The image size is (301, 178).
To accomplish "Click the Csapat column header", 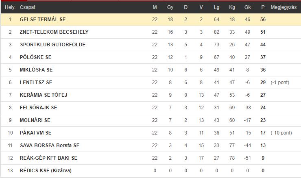I will coord(28,7).
